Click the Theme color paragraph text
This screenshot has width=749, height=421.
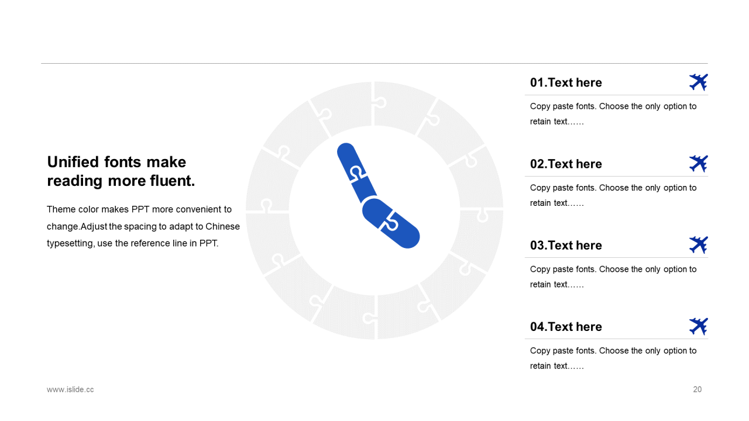coord(143,226)
